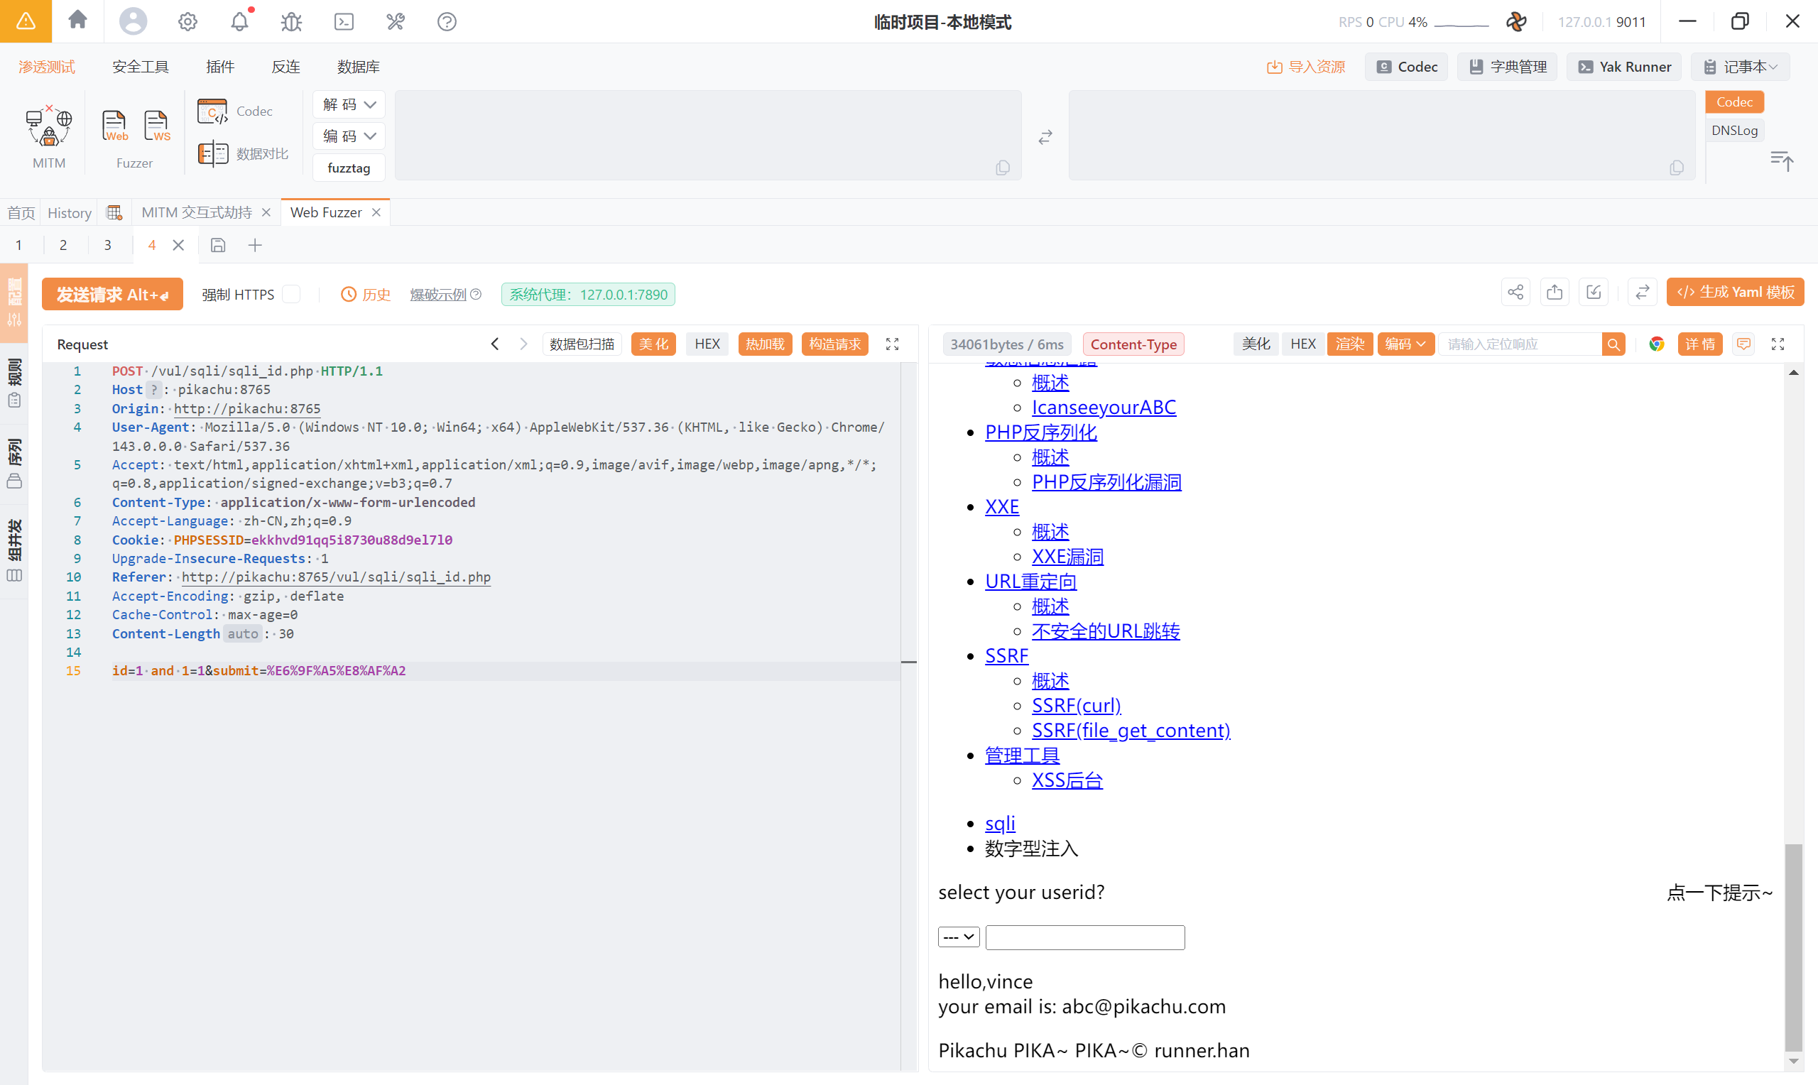The width and height of the screenshot is (1818, 1085).
Task: Open response in Chrome browser icon
Action: click(x=1655, y=344)
